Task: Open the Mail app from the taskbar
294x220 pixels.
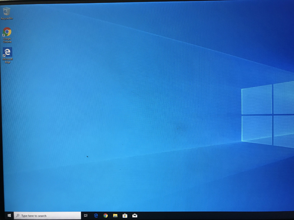Action: (x=135, y=216)
